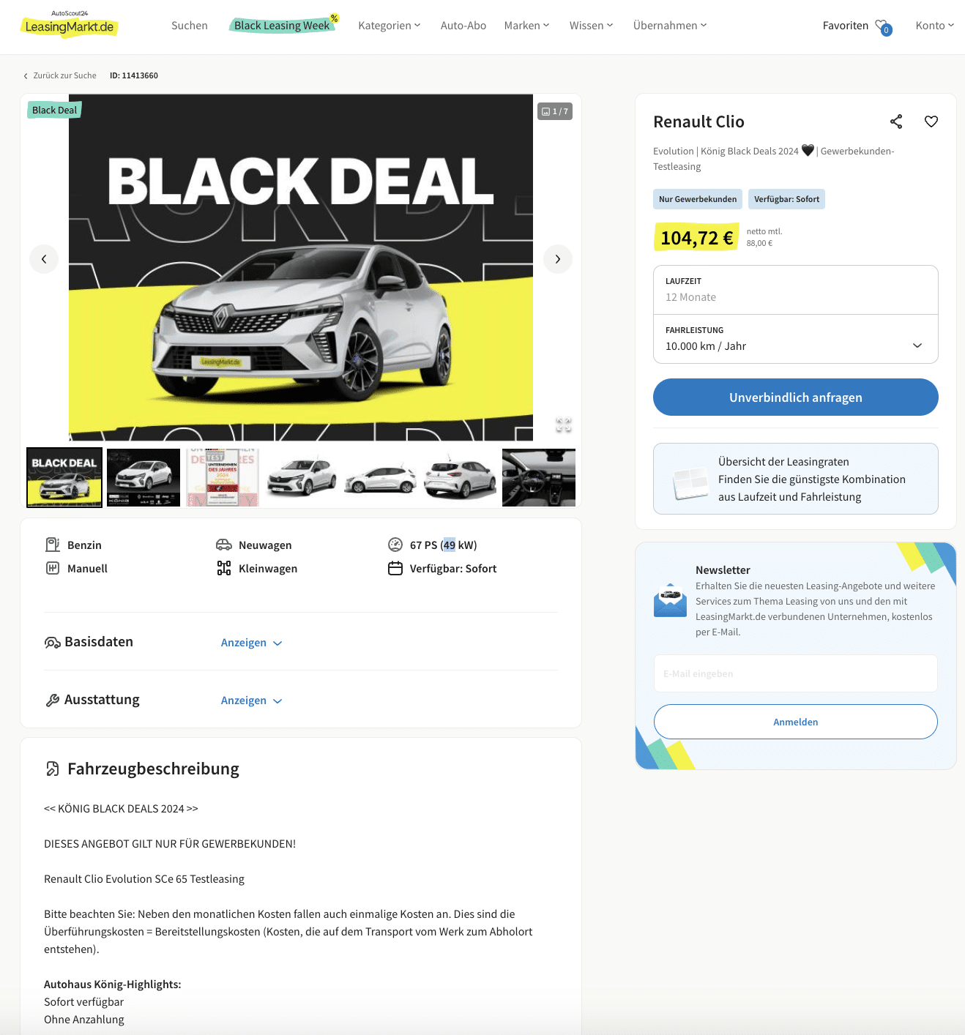Viewport: 965px width, 1035px height.
Task: Focus the E-Mail eingeben input field
Action: 796,673
